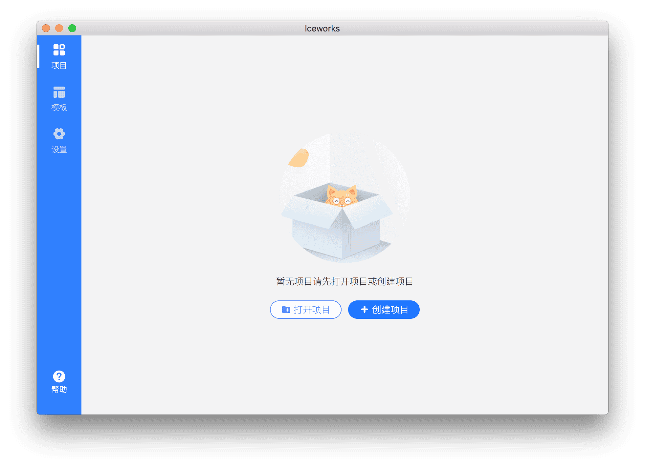Click the folder icon inside 打开项目 button
Image resolution: width=645 pixels, height=467 pixels.
click(x=286, y=310)
